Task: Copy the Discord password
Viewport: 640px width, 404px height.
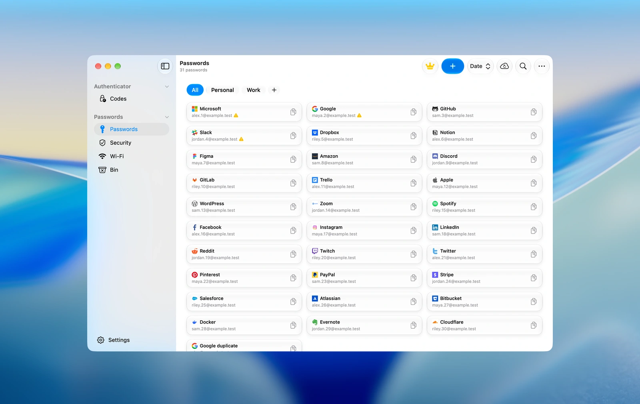Action: (x=534, y=159)
